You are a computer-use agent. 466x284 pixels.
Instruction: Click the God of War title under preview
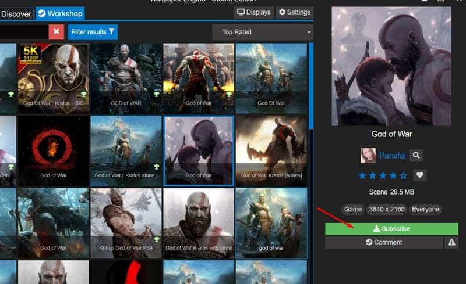[x=391, y=134]
